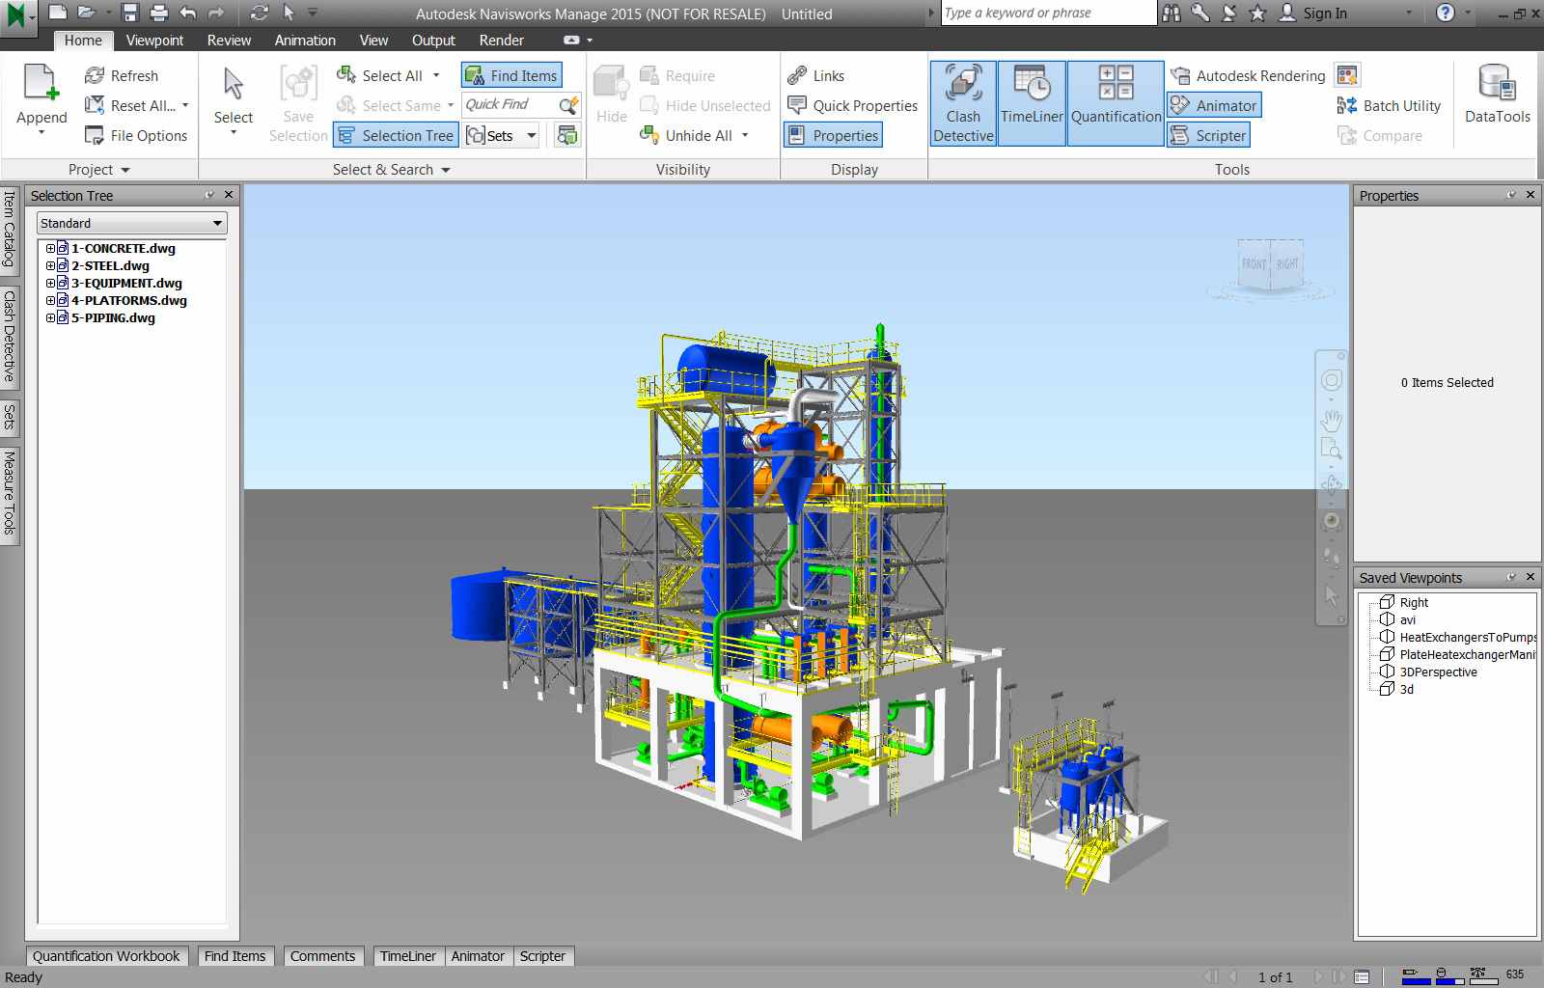Open the Quantification Workbook bottom tab
Viewport: 1544px width, 988px height.
point(106,956)
